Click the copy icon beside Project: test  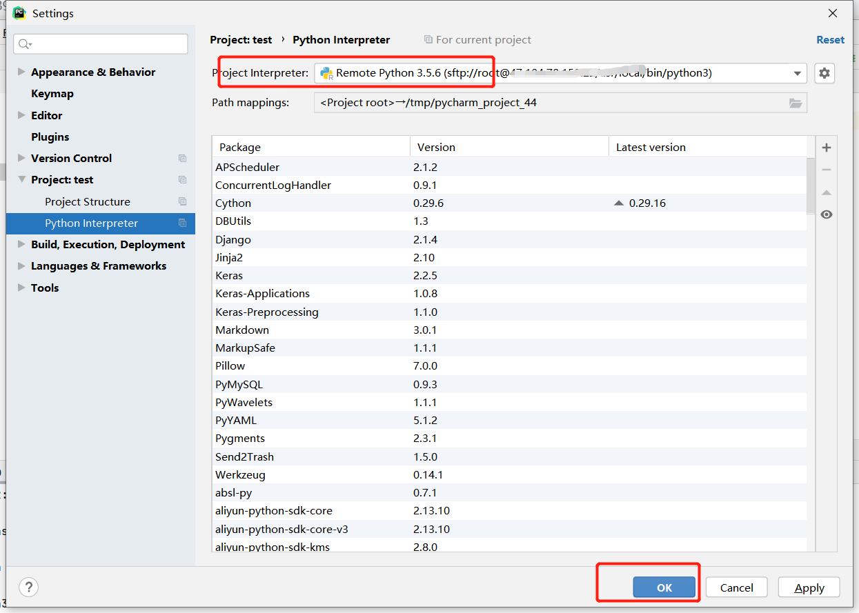pyautogui.click(x=182, y=180)
